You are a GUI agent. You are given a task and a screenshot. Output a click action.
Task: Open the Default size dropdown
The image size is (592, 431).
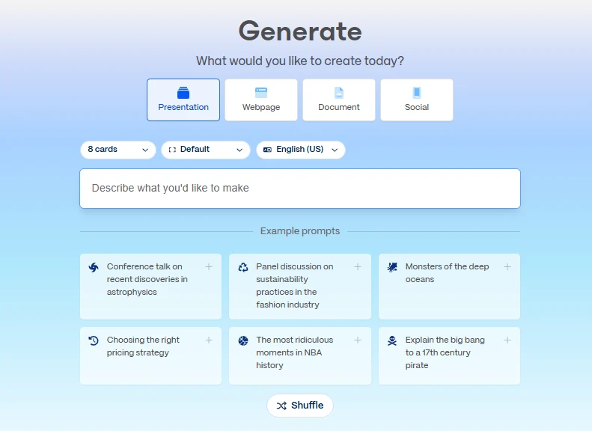pyautogui.click(x=205, y=150)
